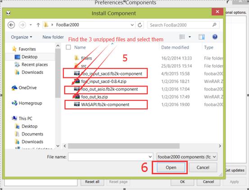Cancel the Install Component dialog
The width and height of the screenshot is (249, 190).
pyautogui.click(x=203, y=167)
